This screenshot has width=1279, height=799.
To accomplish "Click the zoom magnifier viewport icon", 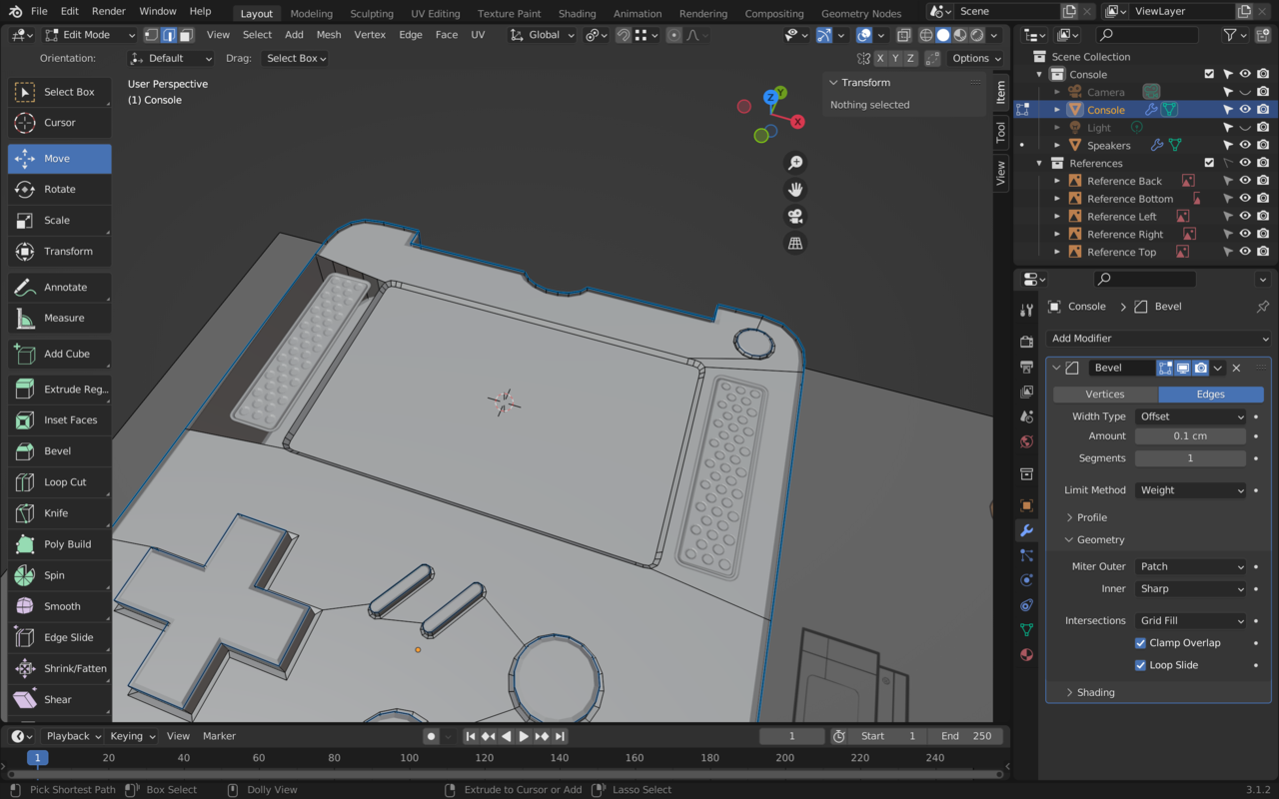I will [795, 163].
